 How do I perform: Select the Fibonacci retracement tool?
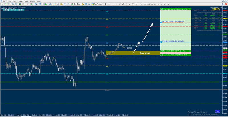126,4
